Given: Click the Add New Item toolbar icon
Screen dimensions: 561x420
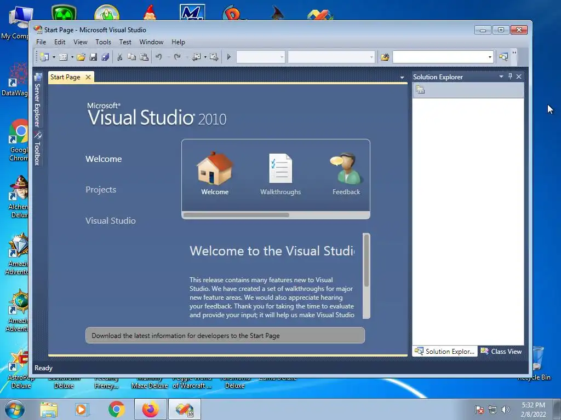Looking at the screenshot, I should [x=64, y=57].
